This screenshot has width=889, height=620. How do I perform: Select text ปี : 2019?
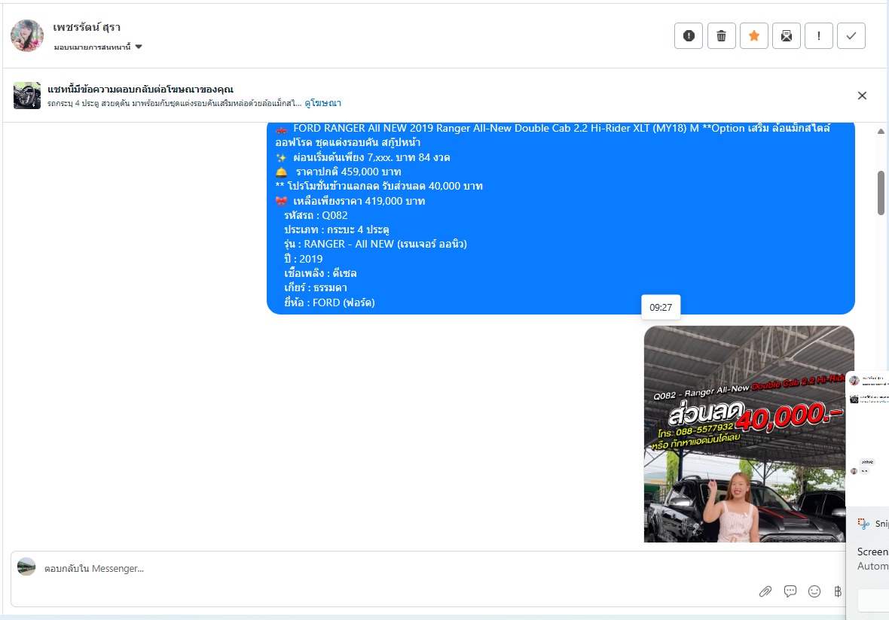pos(304,259)
